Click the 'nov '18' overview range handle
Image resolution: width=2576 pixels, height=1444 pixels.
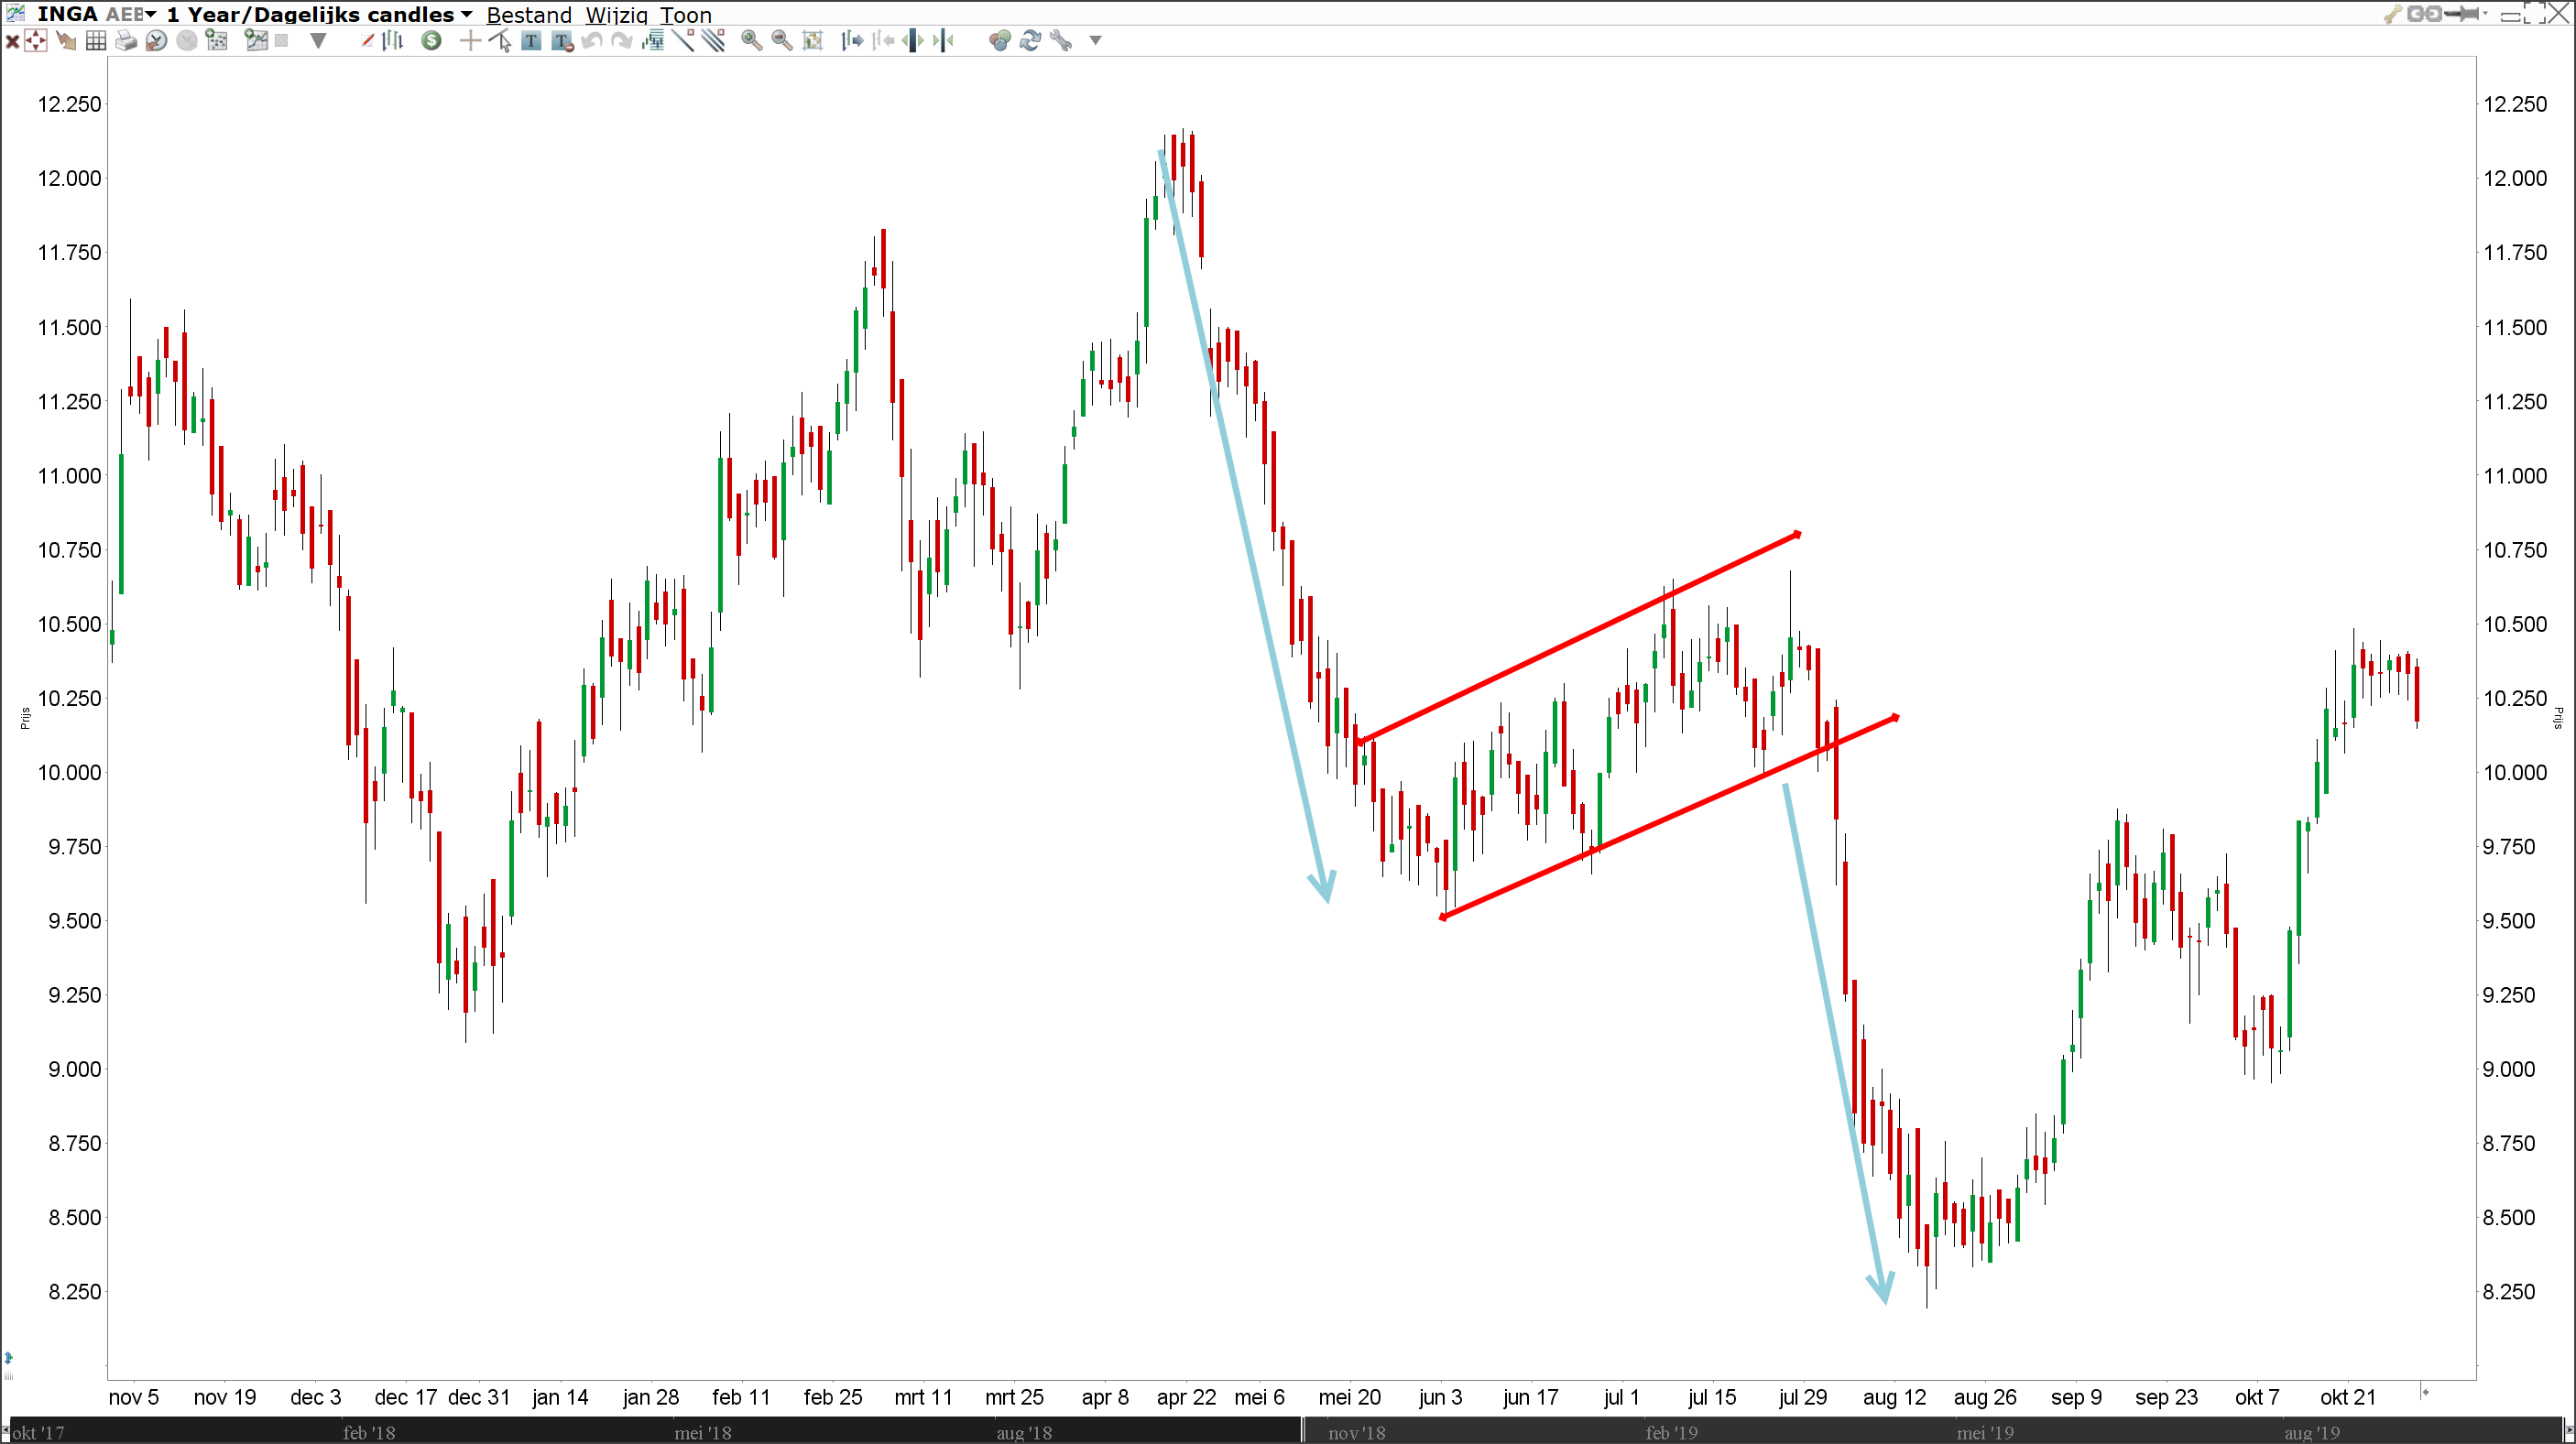(1303, 1431)
